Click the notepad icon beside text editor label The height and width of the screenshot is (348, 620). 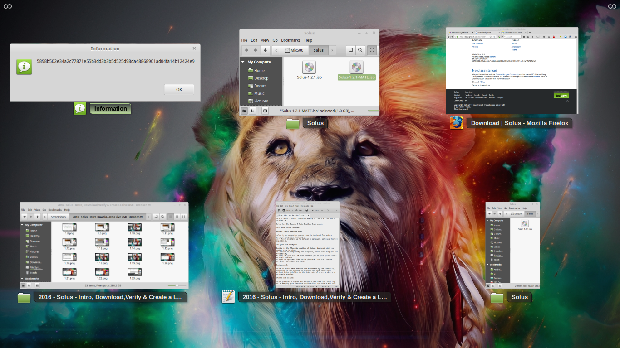coord(228,297)
